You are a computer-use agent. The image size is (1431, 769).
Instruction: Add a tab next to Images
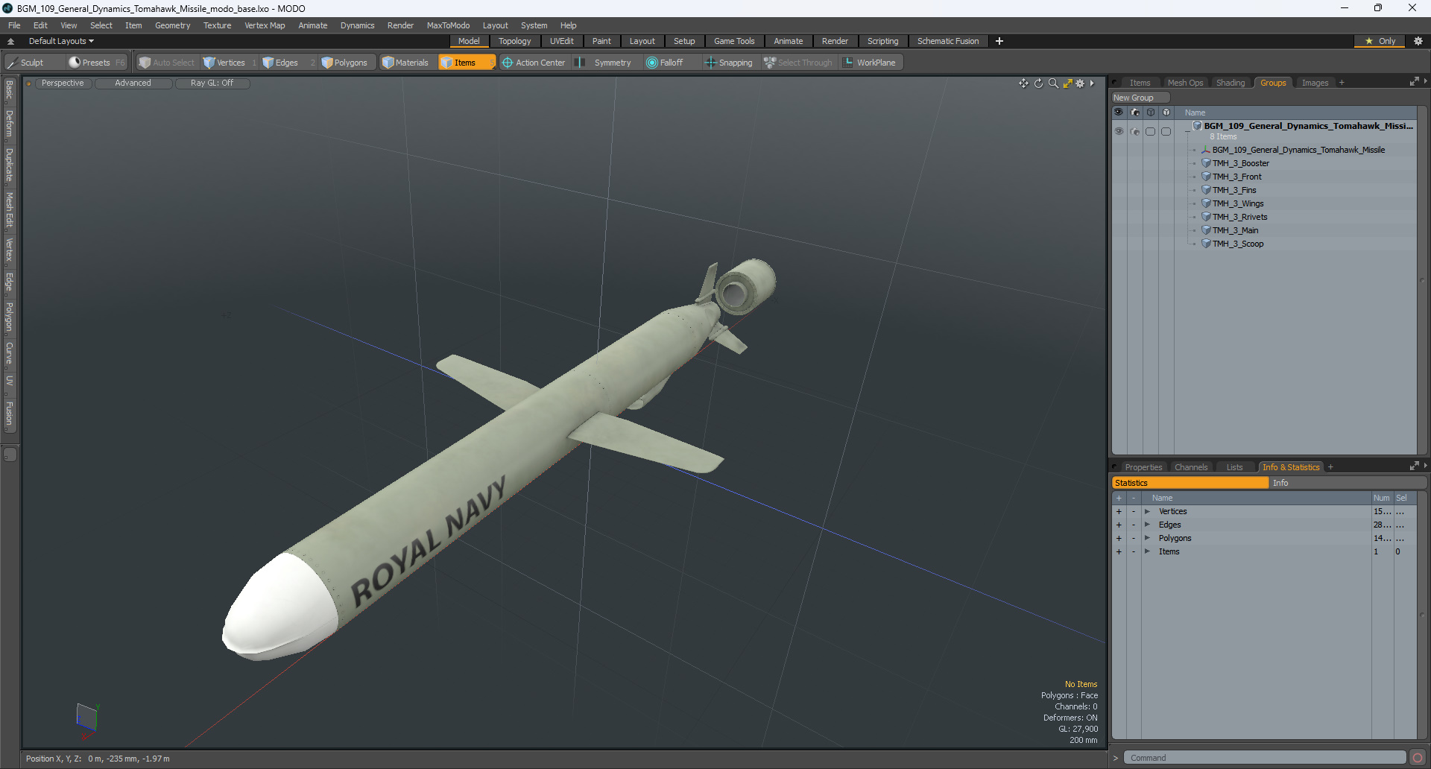tap(1342, 83)
